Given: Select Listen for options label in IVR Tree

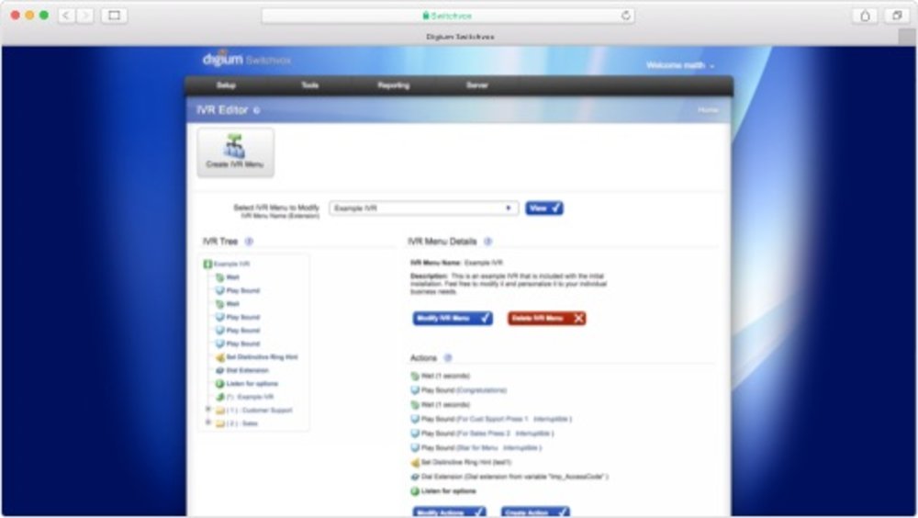Looking at the screenshot, I should [252, 384].
